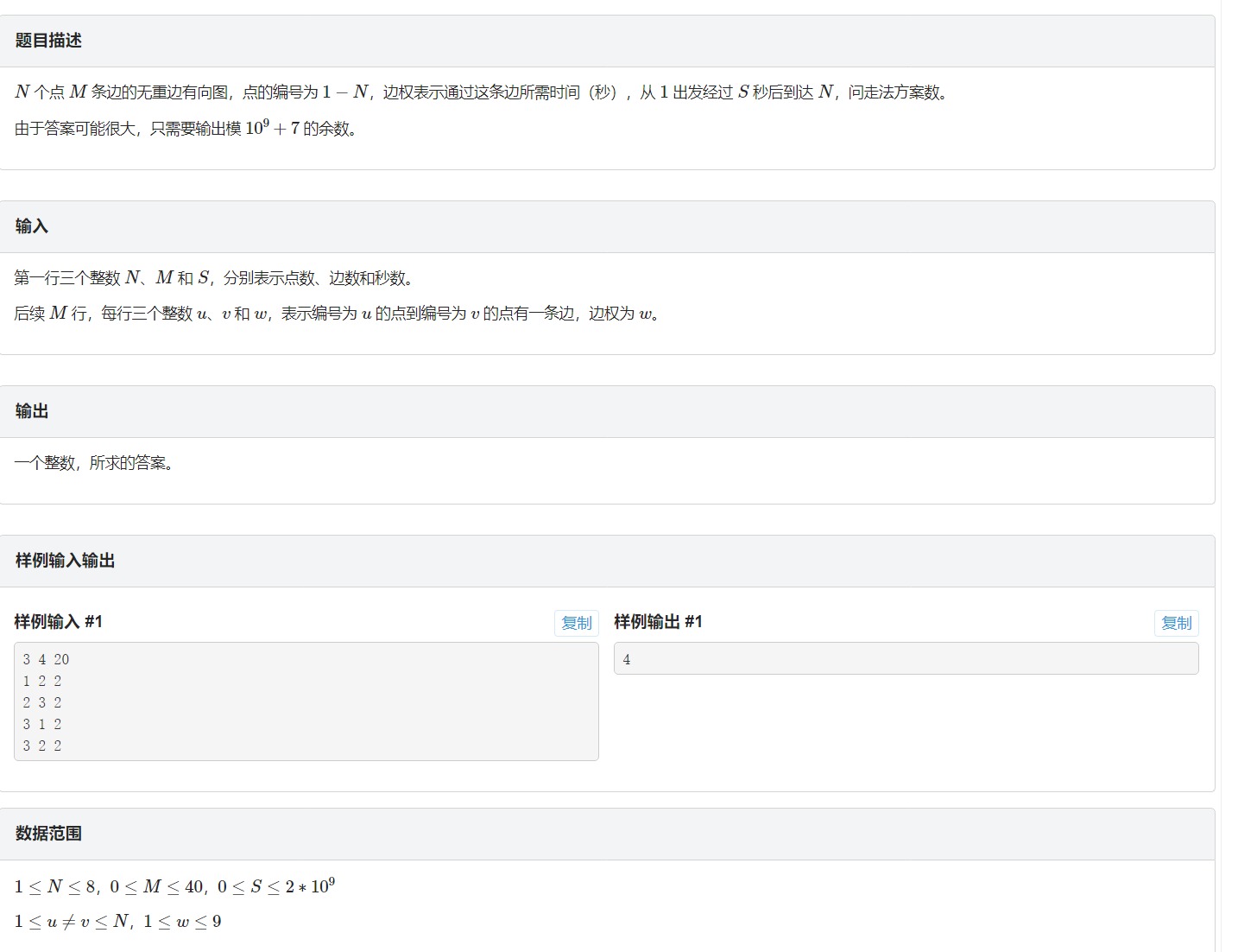
Task: Click the text 一个整数，所求的答案
Action: coord(96,463)
